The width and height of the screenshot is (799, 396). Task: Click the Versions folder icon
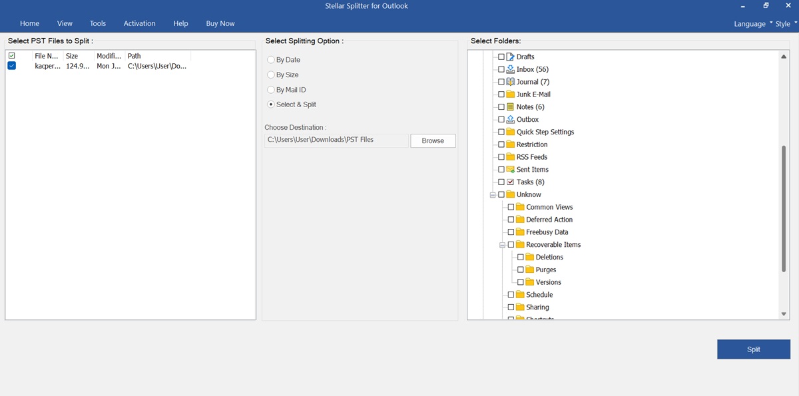tap(530, 282)
